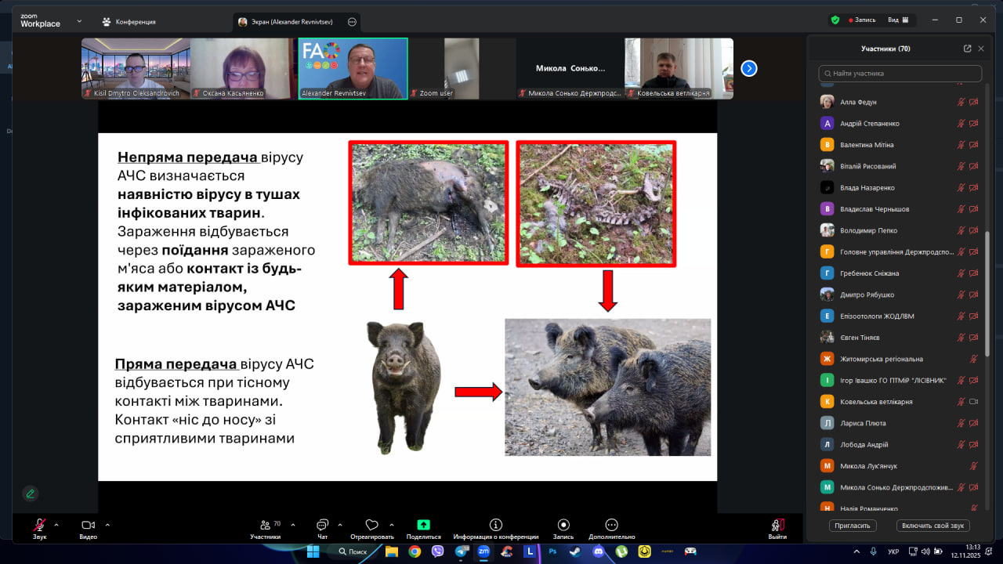
Task: Expand video options arrow beside Видео
Action: point(107,525)
